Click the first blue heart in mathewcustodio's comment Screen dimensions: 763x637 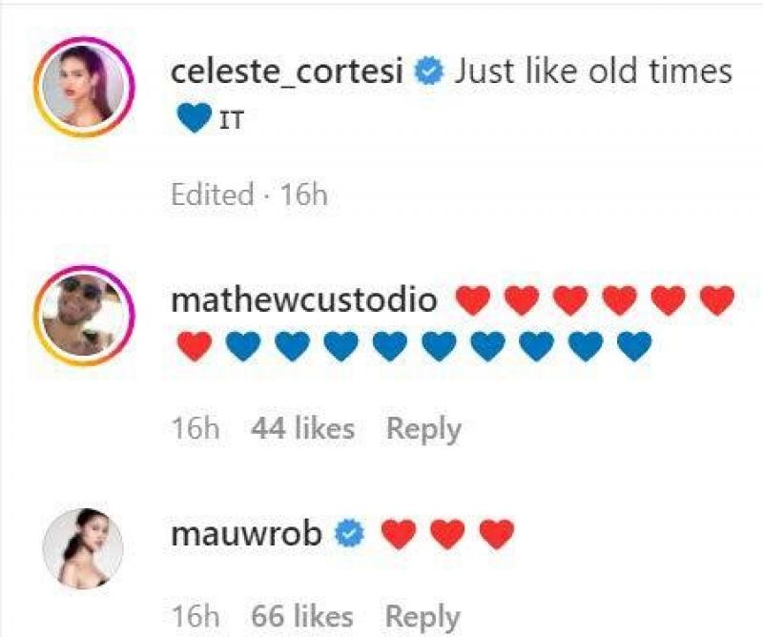point(243,346)
